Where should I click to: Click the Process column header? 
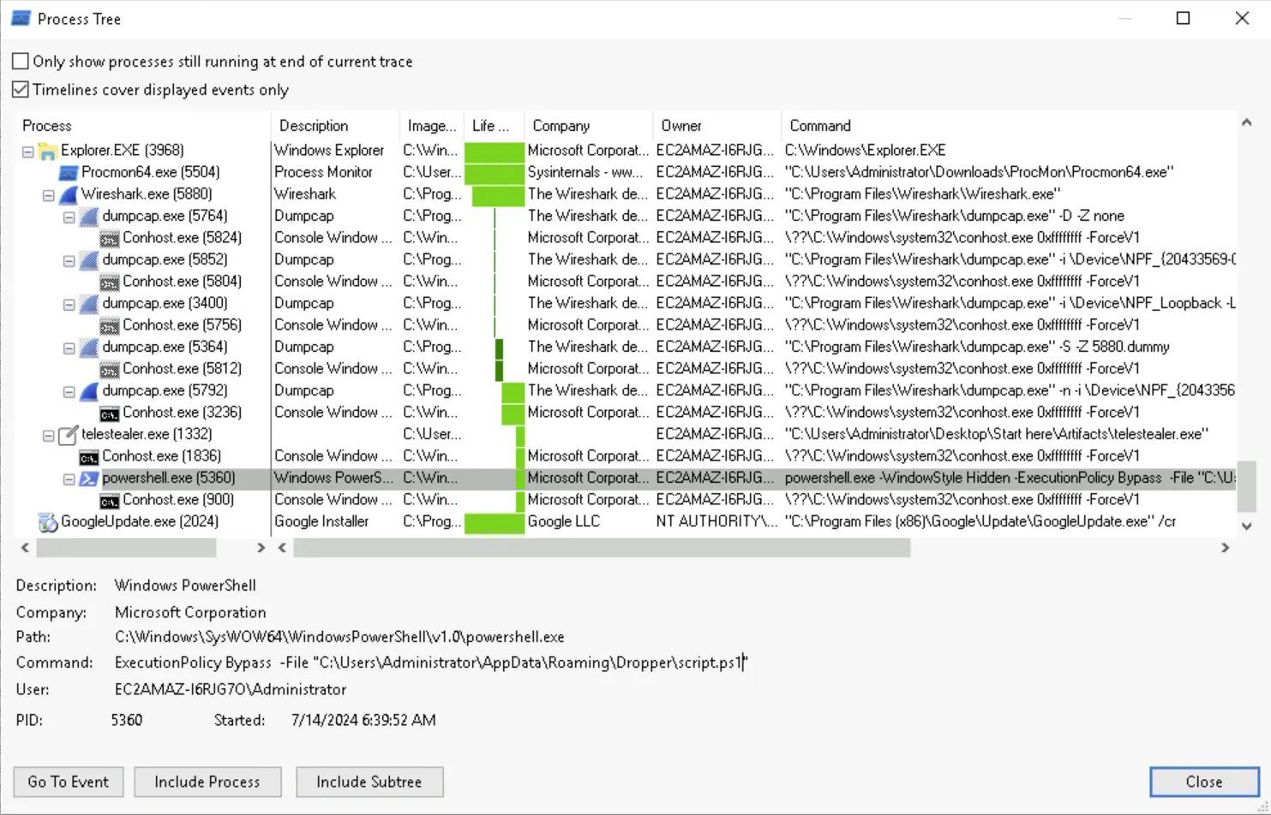(x=142, y=126)
